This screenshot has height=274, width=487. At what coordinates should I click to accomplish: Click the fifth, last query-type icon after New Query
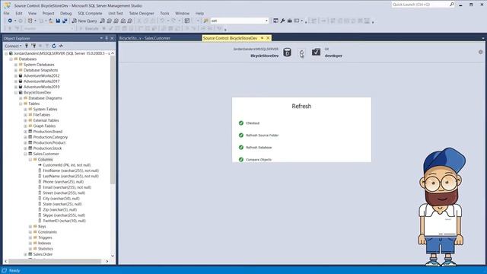tap(130, 21)
